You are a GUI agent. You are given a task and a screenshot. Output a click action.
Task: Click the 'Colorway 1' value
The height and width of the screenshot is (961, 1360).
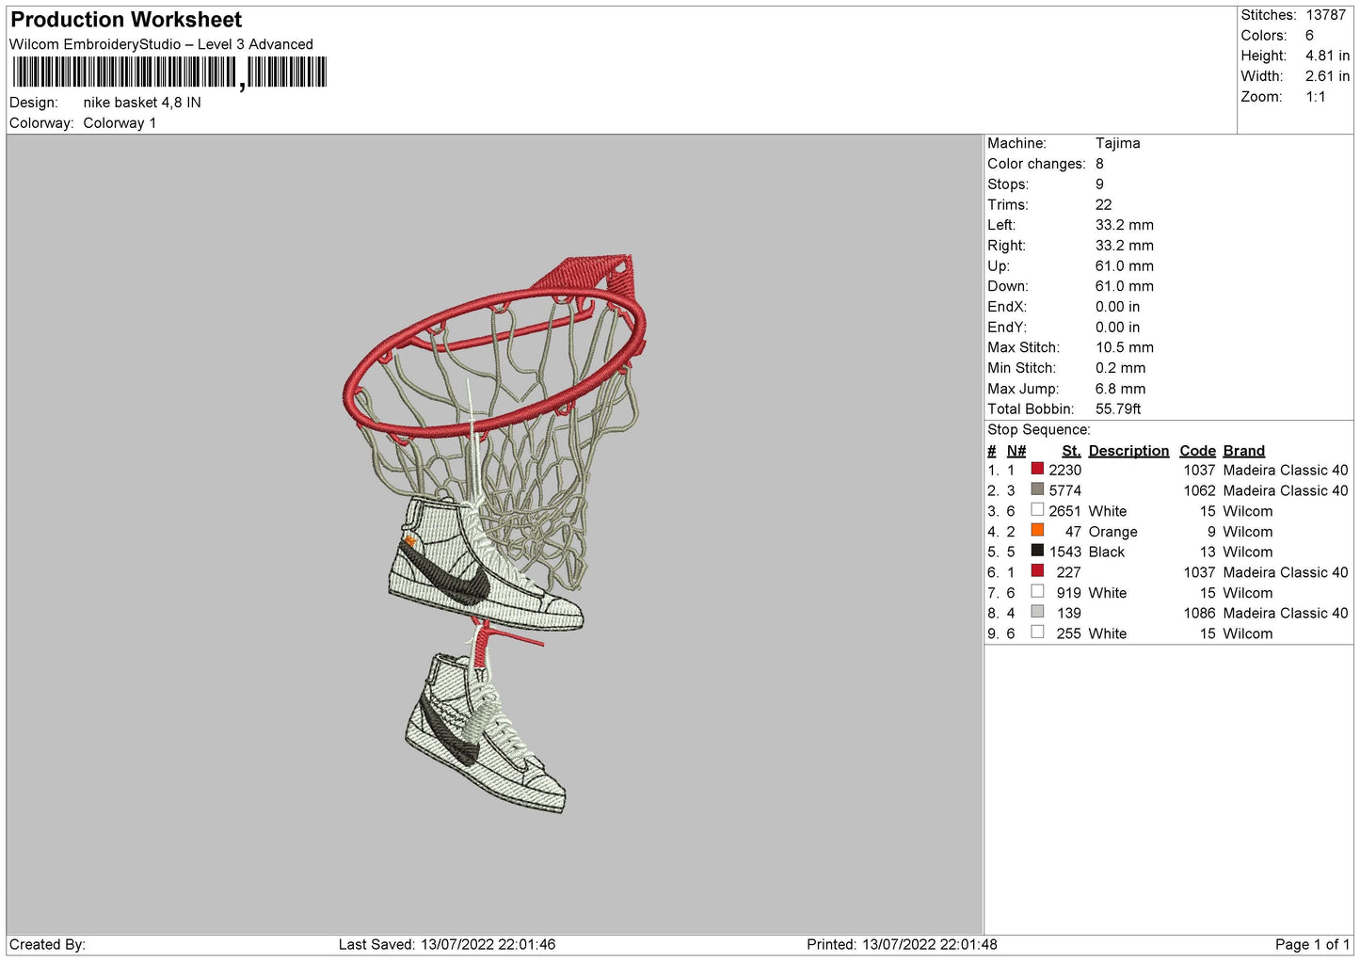(120, 123)
